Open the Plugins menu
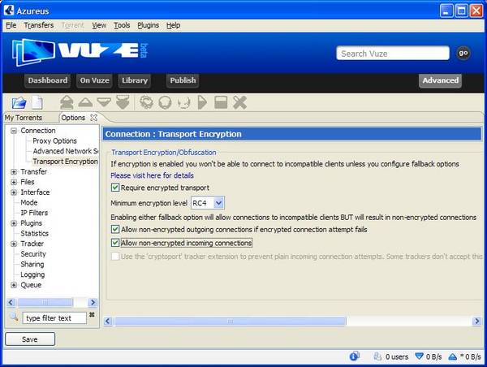Screen dimensions: 487x367 [149, 25]
